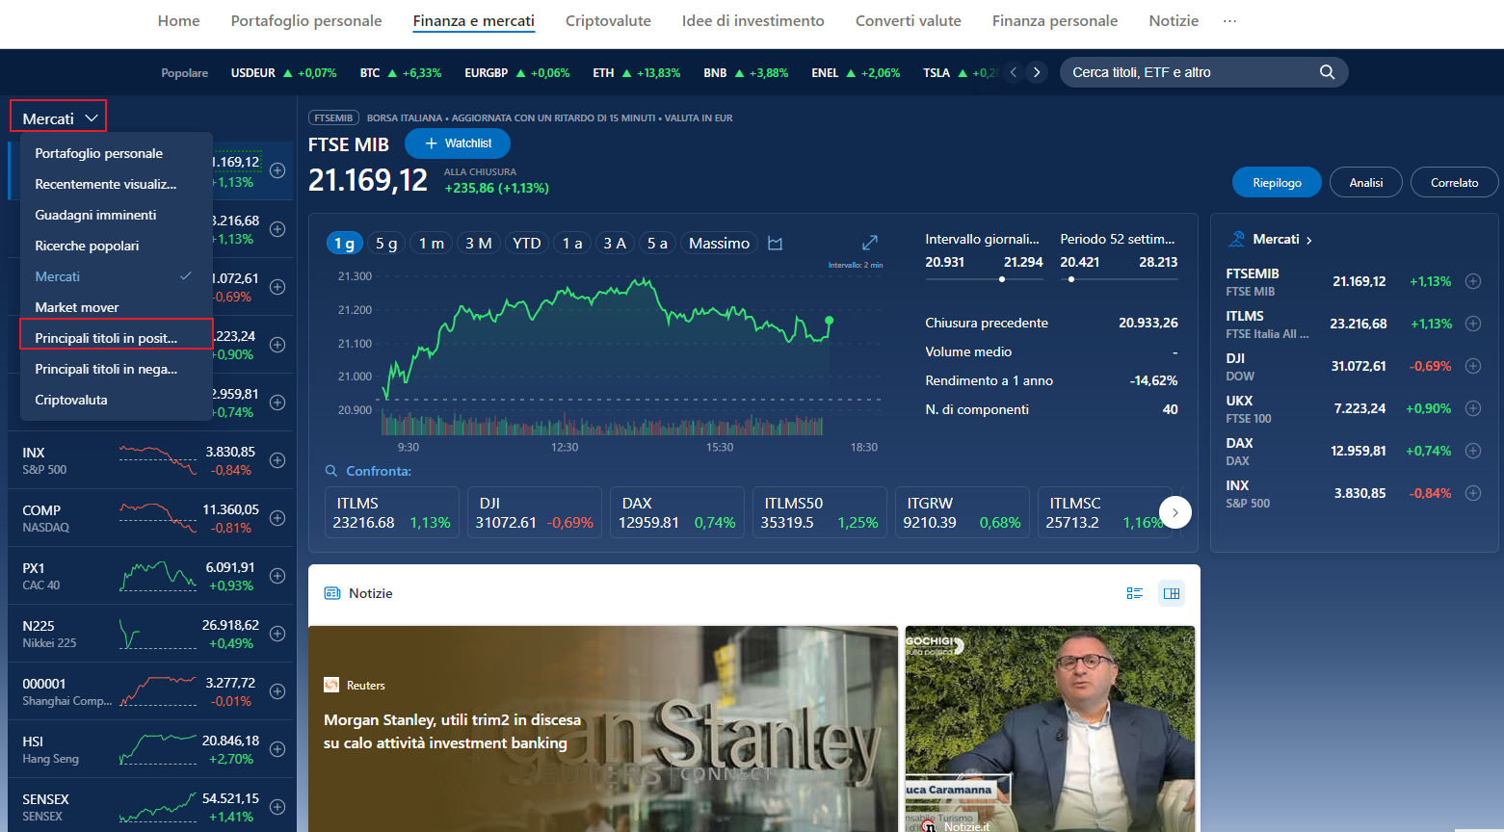Select the 5 a chart range
Image resolution: width=1504 pixels, height=832 pixels.
click(x=657, y=244)
